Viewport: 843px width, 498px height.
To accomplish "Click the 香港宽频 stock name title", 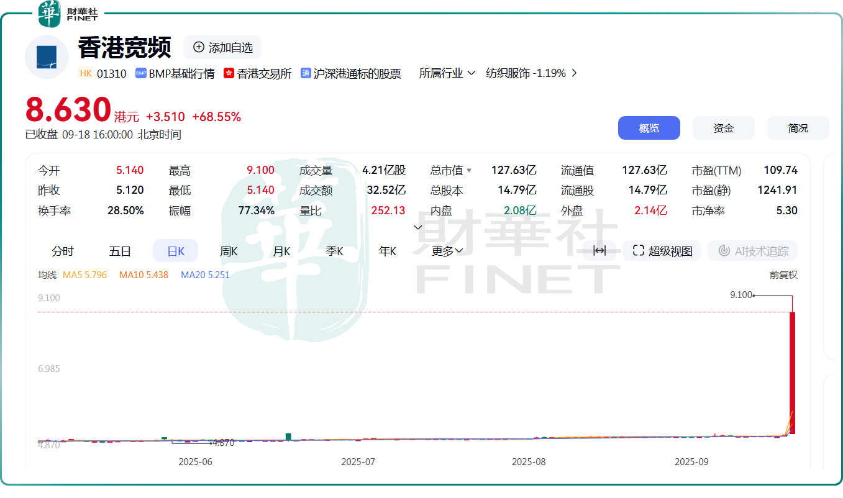I will click(124, 47).
